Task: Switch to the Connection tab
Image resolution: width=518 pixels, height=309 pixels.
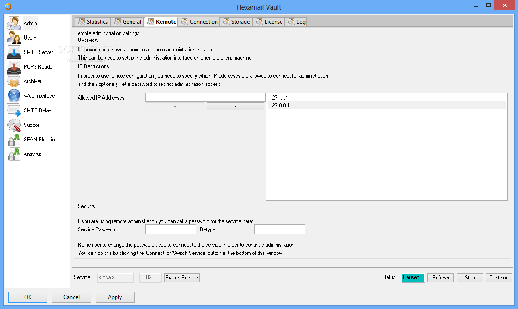Action: click(199, 22)
